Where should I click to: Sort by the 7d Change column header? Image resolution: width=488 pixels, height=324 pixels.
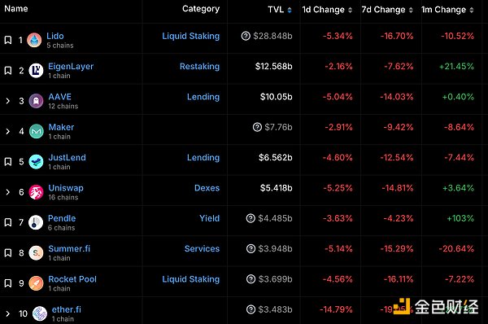click(387, 10)
